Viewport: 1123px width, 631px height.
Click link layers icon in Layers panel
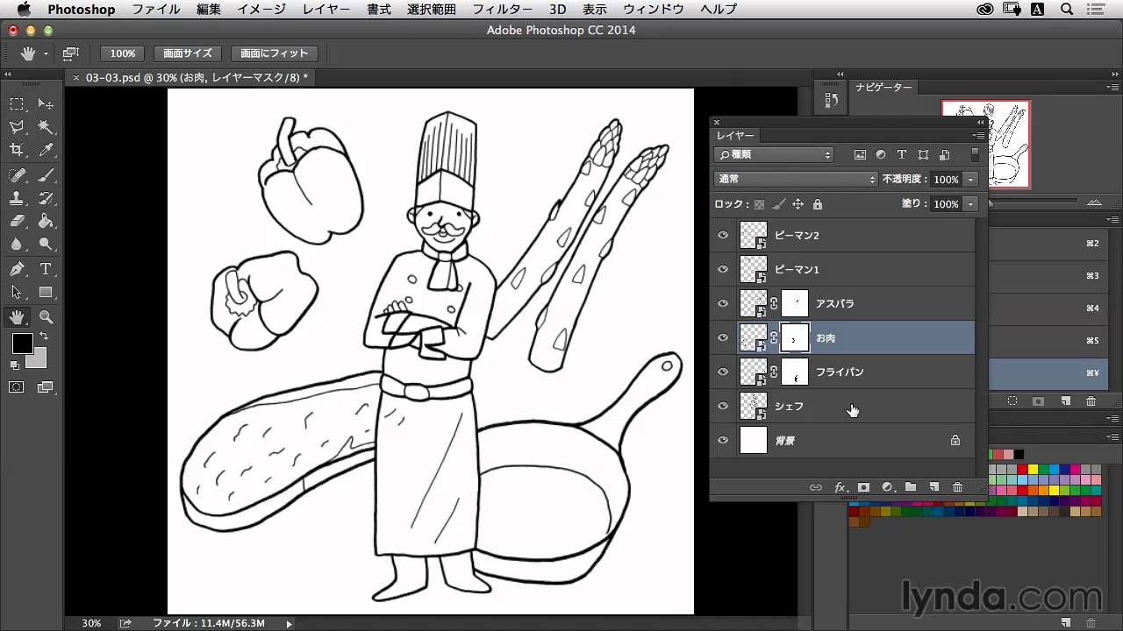[815, 487]
